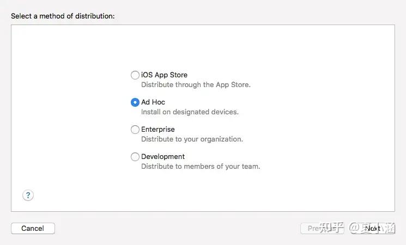
Task: Click "Distribute through the App Store." description
Action: coord(196,85)
